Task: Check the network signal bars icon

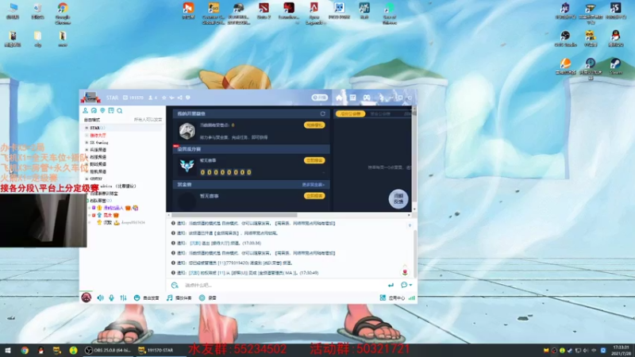Action: click(412, 298)
